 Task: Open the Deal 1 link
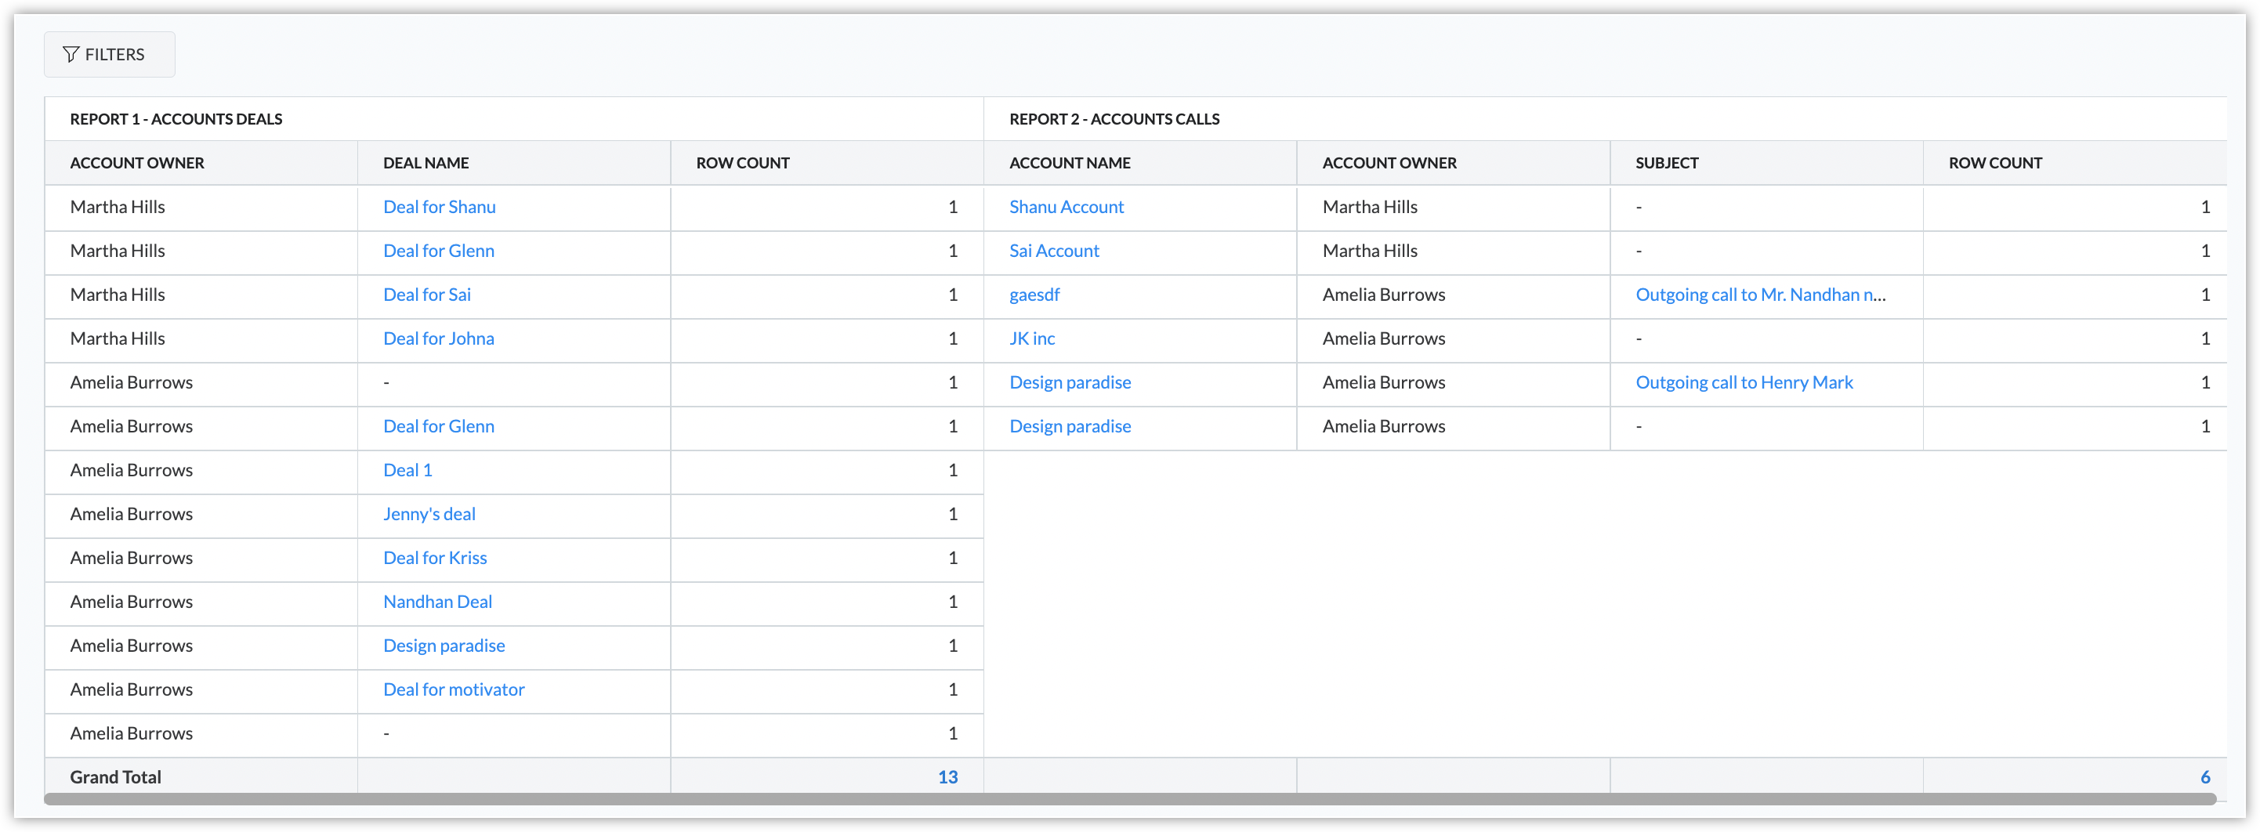point(407,470)
